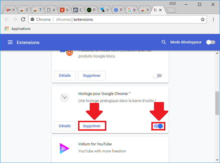
Task: Open the Extensions hamburger menu
Action: click(10, 42)
